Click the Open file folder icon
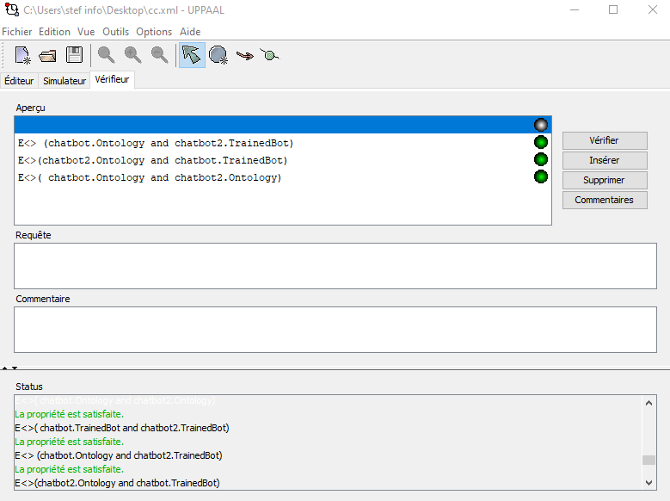Image resolution: width=670 pixels, height=501 pixels. coord(48,56)
